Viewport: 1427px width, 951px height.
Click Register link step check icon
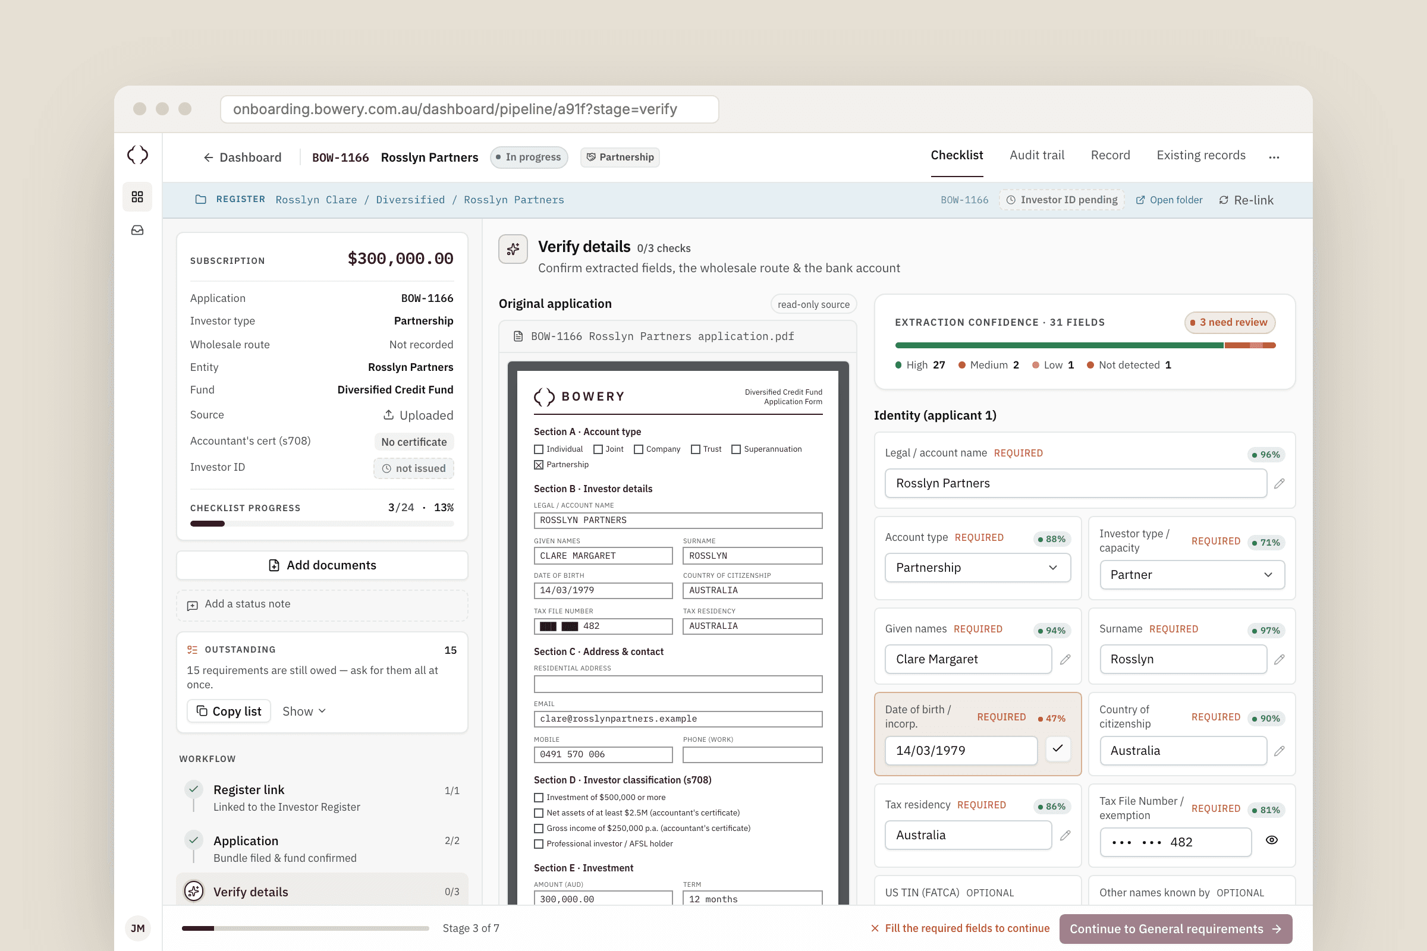click(x=194, y=789)
